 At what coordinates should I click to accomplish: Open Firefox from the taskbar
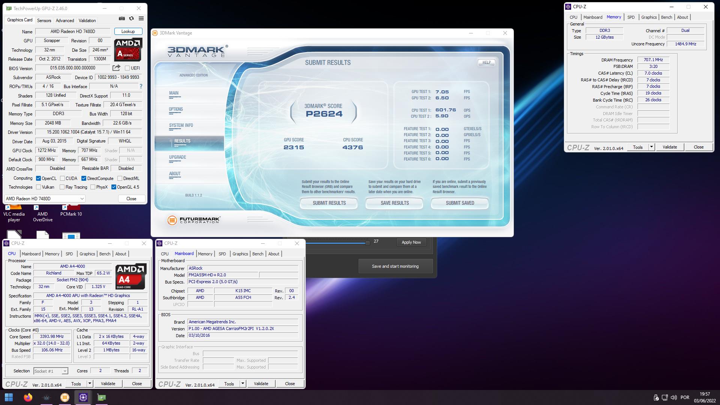click(28, 397)
